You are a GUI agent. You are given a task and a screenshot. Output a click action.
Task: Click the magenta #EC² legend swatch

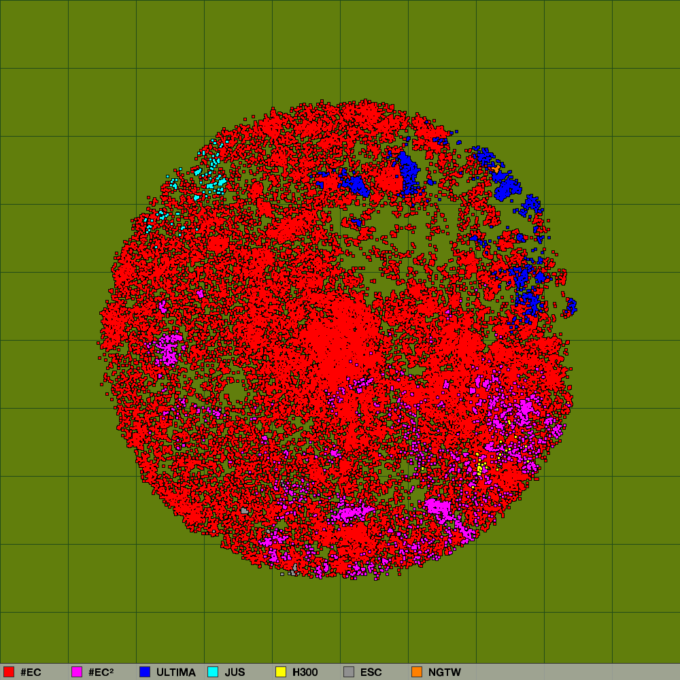(x=77, y=672)
